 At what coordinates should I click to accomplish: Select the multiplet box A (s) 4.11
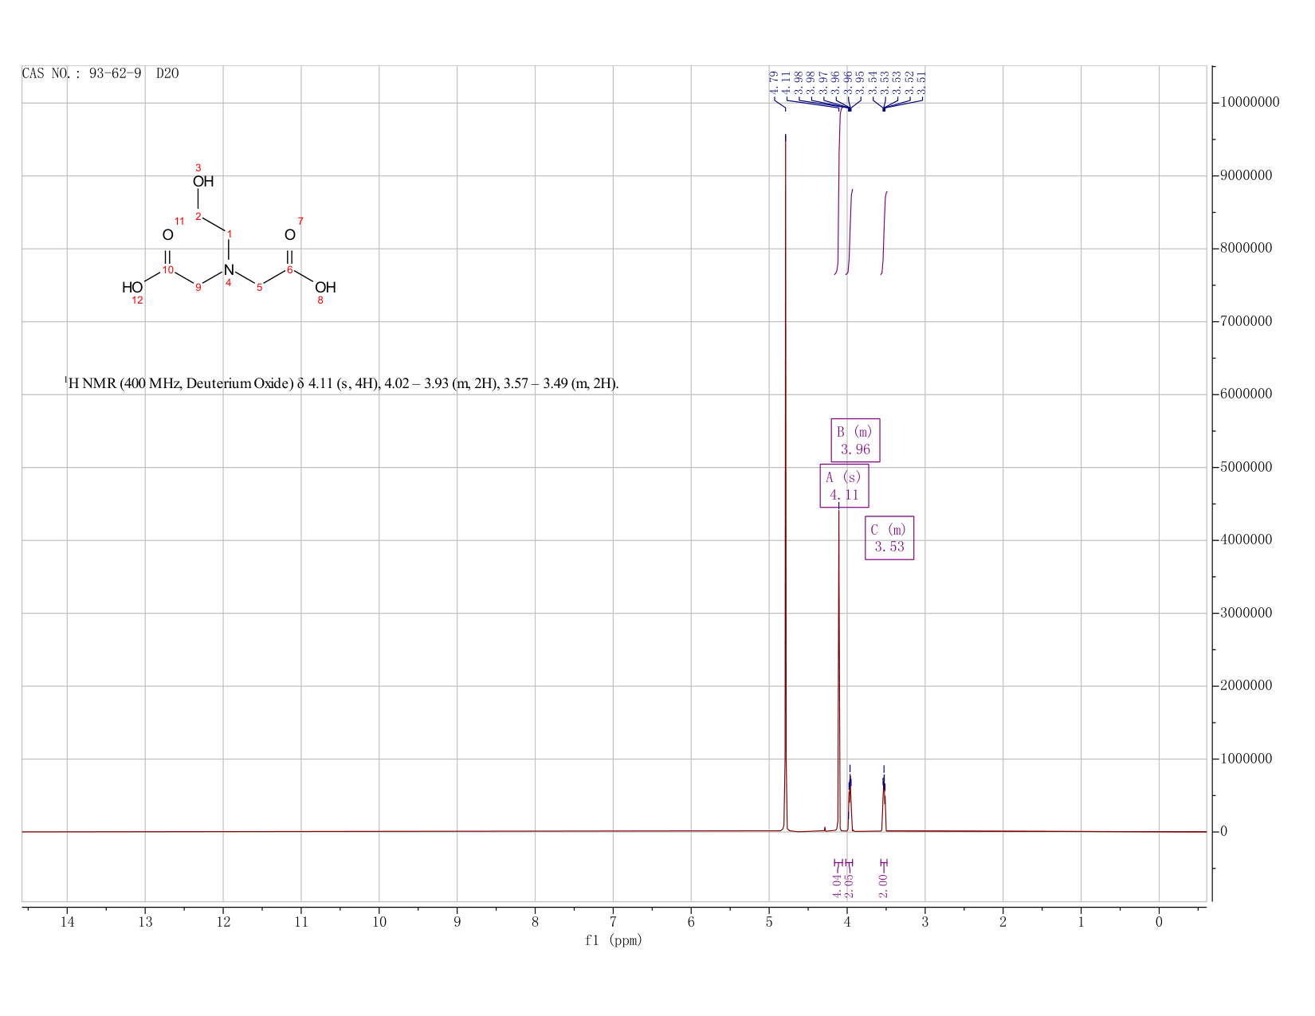(x=844, y=485)
